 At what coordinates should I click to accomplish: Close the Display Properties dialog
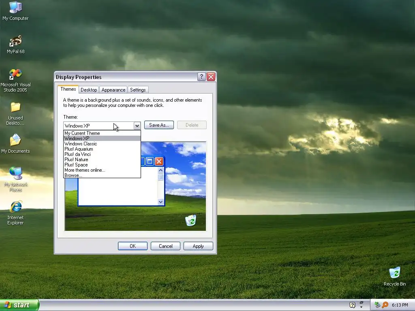click(x=211, y=77)
